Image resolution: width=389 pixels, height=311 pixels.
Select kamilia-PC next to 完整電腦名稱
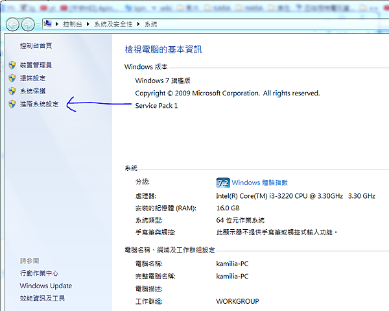click(x=232, y=276)
